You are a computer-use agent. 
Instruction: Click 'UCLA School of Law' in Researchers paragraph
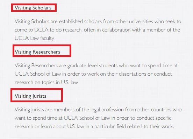coord(38,74)
